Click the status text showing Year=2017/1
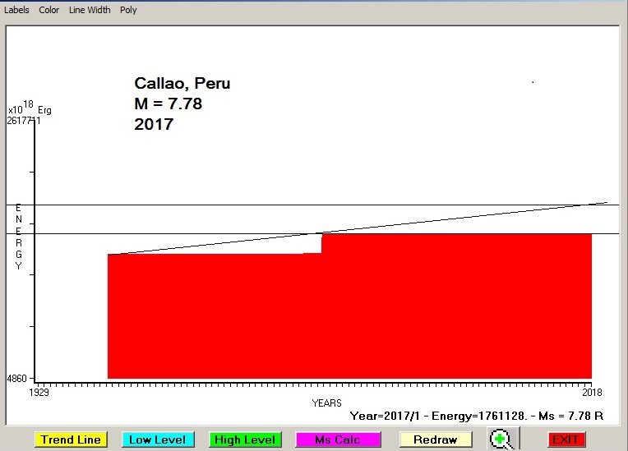This screenshot has height=451, width=628. pyautogui.click(x=477, y=416)
